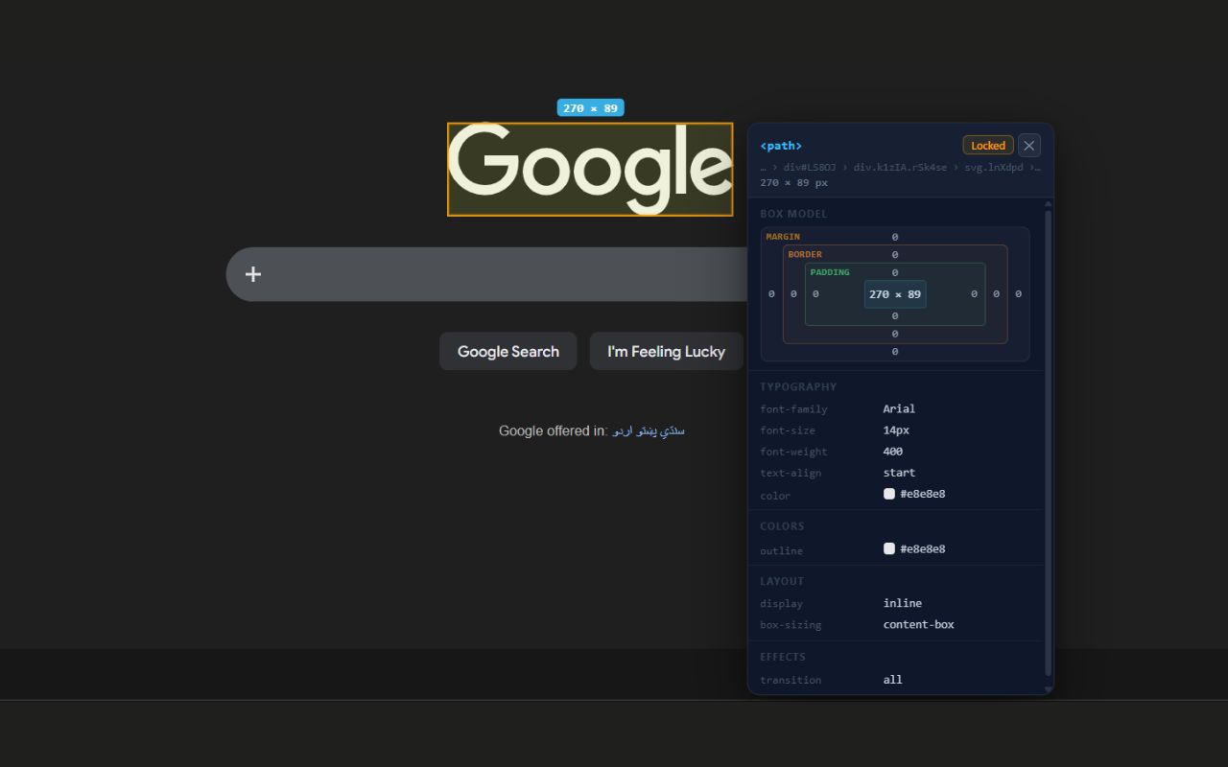Click the text-align value start
This screenshot has height=767, width=1228.
coord(899,472)
